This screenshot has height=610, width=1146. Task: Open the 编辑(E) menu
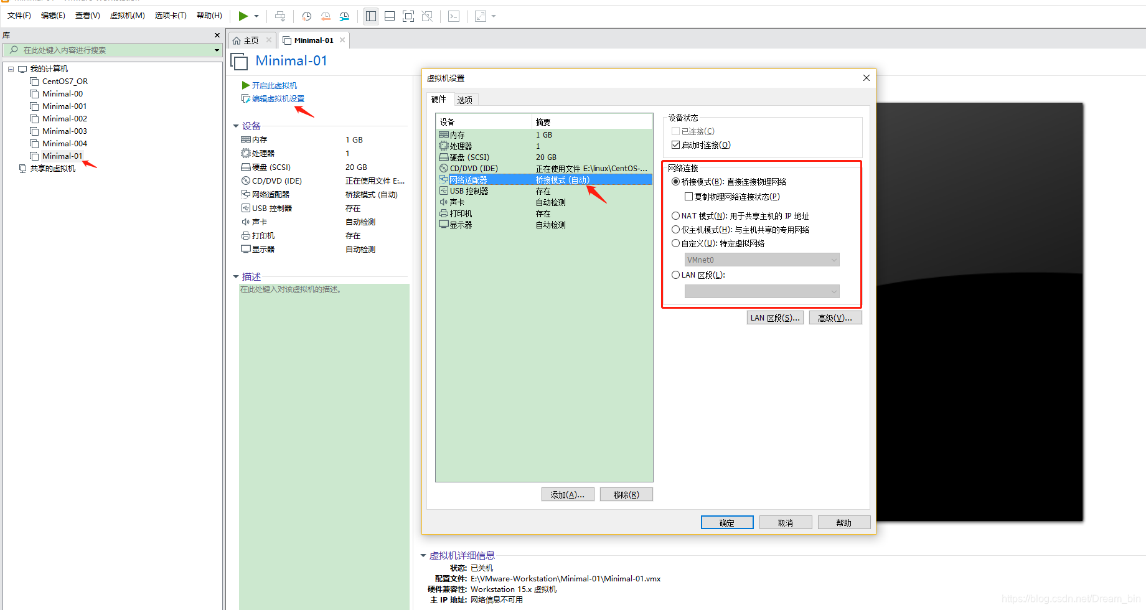click(53, 16)
